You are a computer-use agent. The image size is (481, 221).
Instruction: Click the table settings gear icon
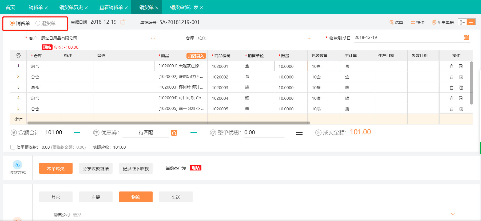18,55
